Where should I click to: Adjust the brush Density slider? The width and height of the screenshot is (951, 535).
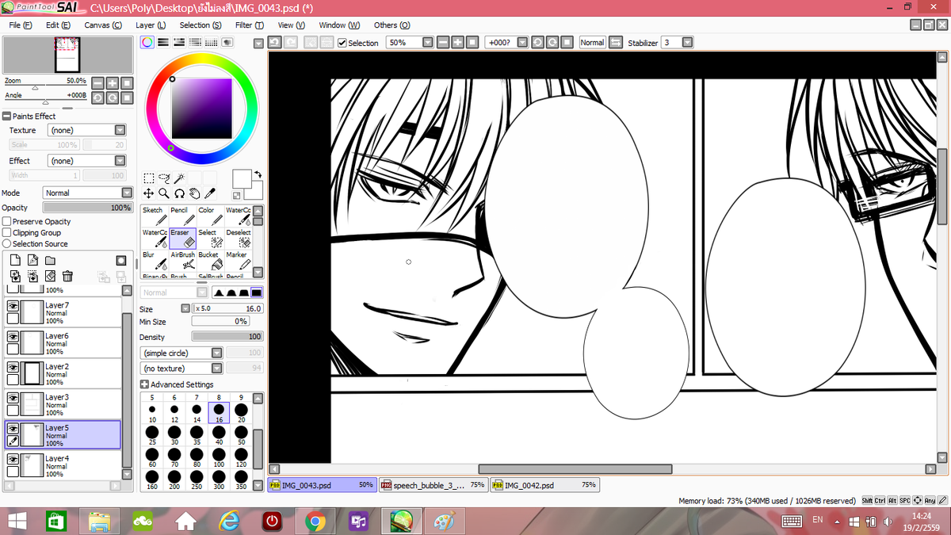227,337
